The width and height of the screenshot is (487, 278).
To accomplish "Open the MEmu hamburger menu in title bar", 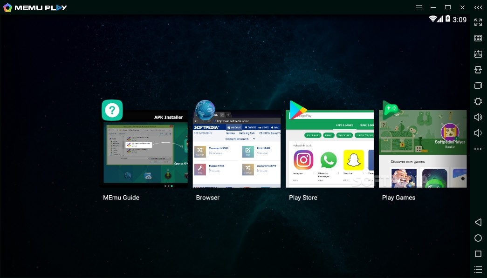I will point(418,7).
